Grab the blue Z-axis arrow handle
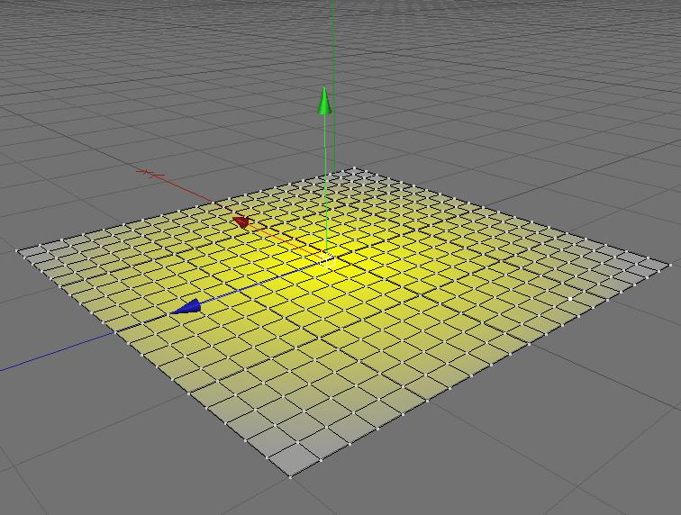 point(186,306)
